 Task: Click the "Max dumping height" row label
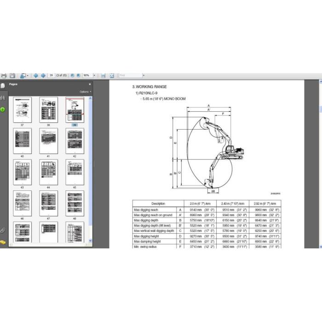[147, 241]
